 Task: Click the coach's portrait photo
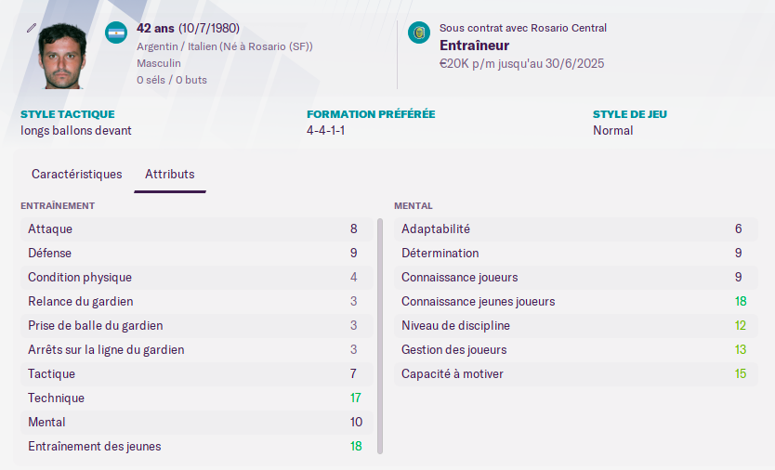coord(63,57)
